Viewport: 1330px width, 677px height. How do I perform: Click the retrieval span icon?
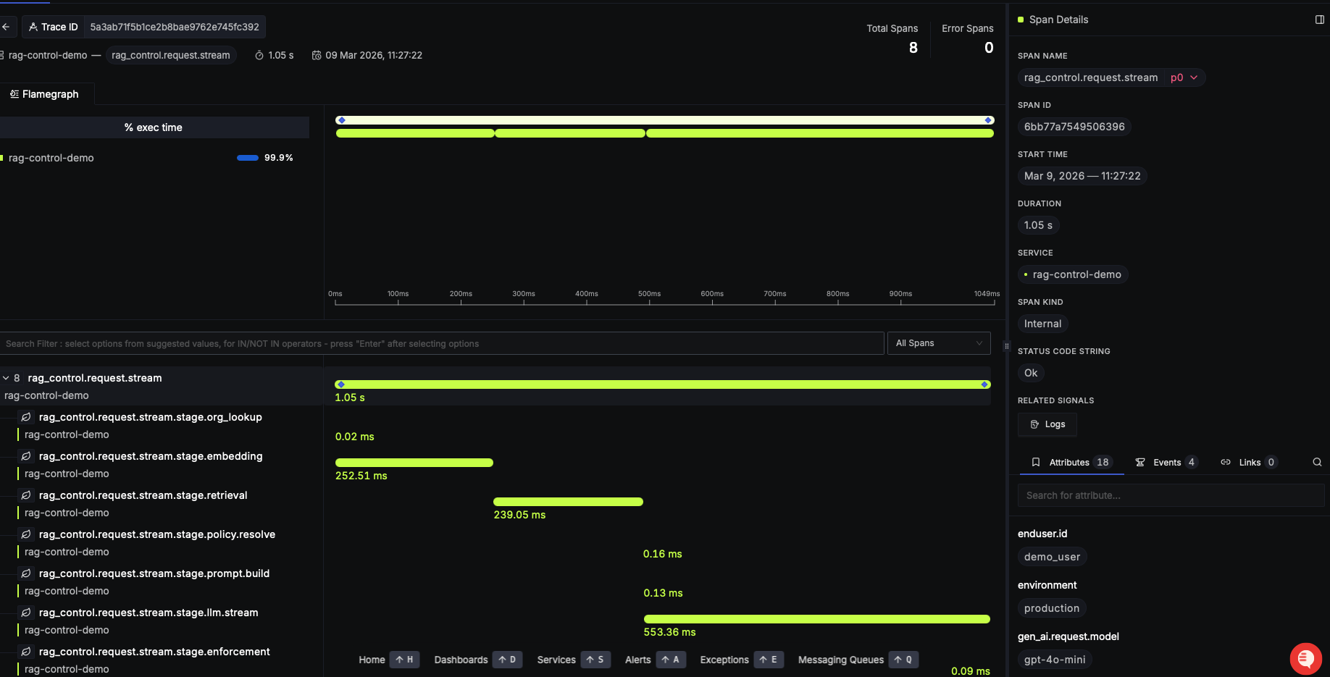pos(26,495)
